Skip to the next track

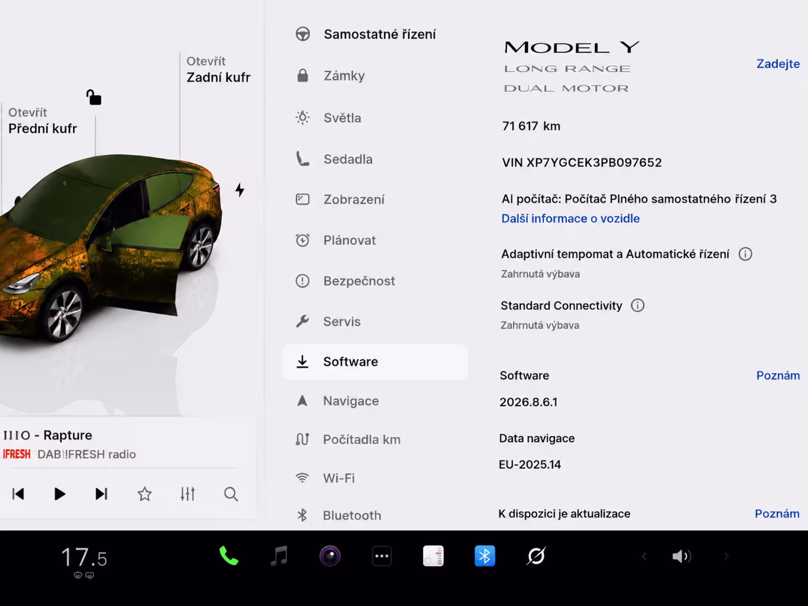[101, 494]
